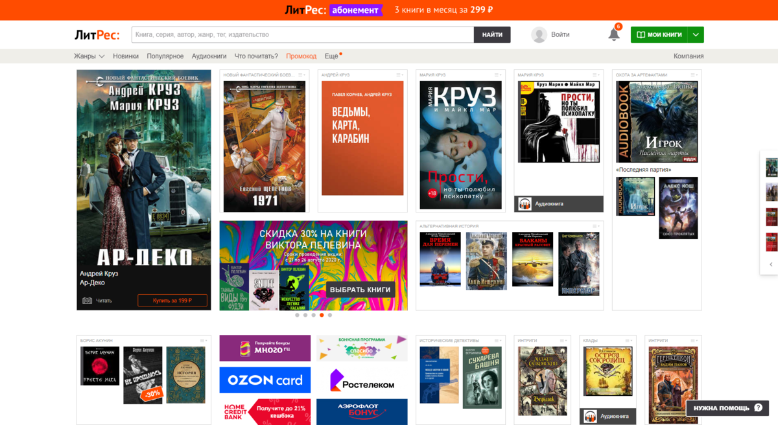Open the Ведьмы, карта, карабин cover
778x425 pixels.
362,138
